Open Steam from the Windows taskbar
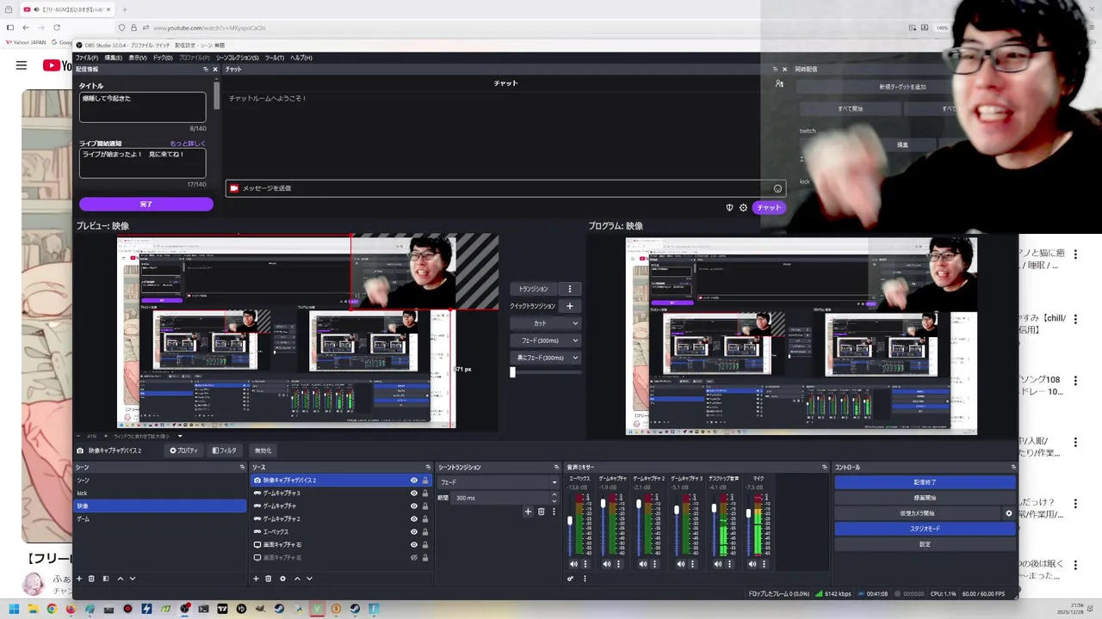Screen dimensions: 1102x619 (278, 609)
